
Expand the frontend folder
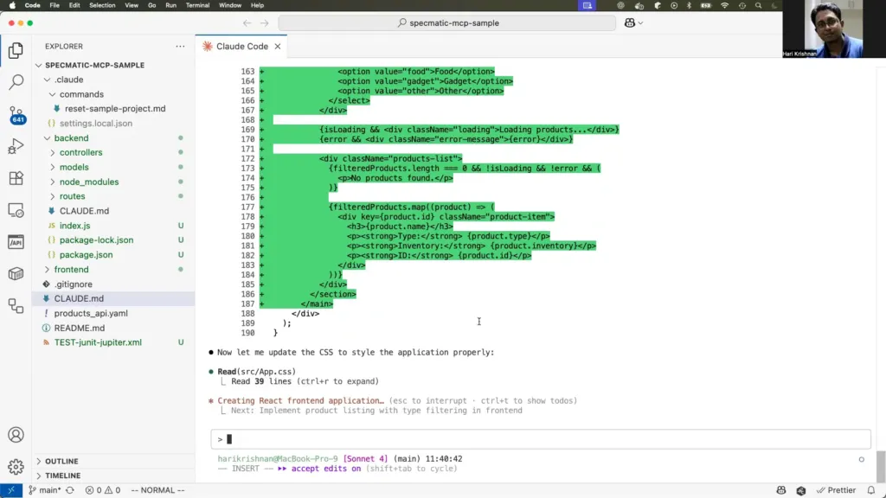[x=71, y=270]
